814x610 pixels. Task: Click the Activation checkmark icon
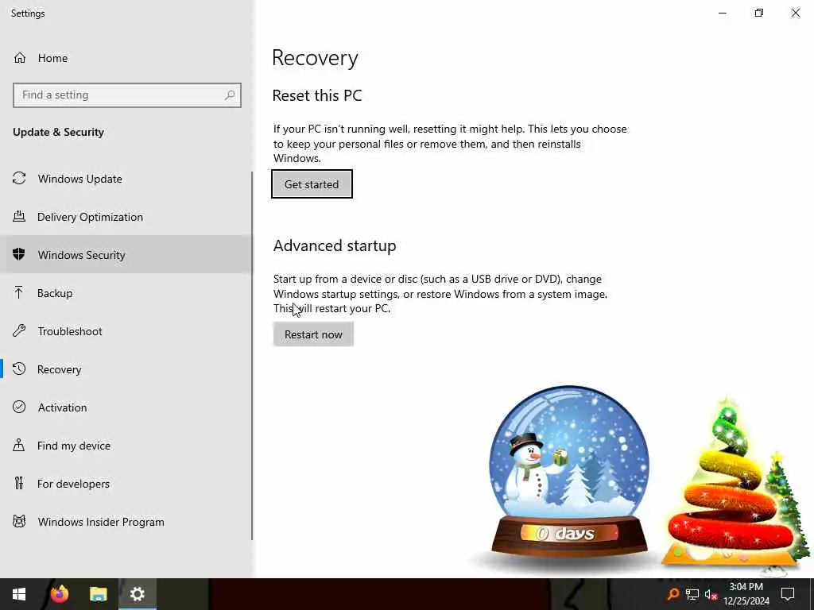(19, 407)
